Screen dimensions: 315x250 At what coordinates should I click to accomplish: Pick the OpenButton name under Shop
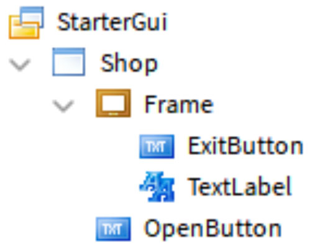point(212,228)
